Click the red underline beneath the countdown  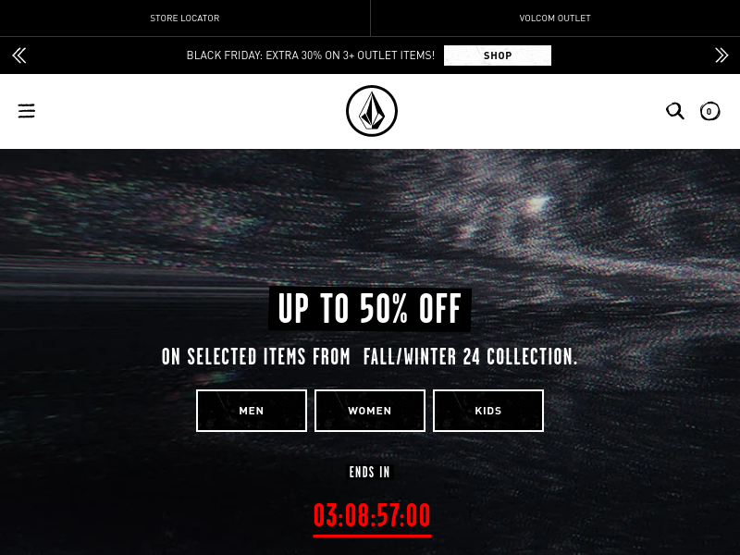point(372,536)
